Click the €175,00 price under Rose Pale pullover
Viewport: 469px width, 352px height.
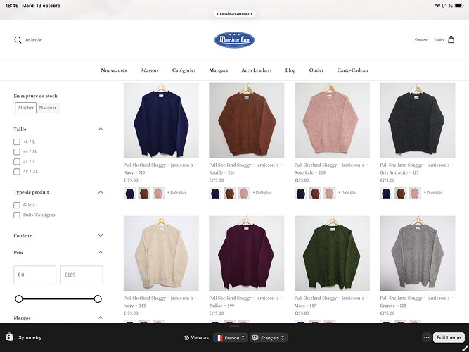302,180
